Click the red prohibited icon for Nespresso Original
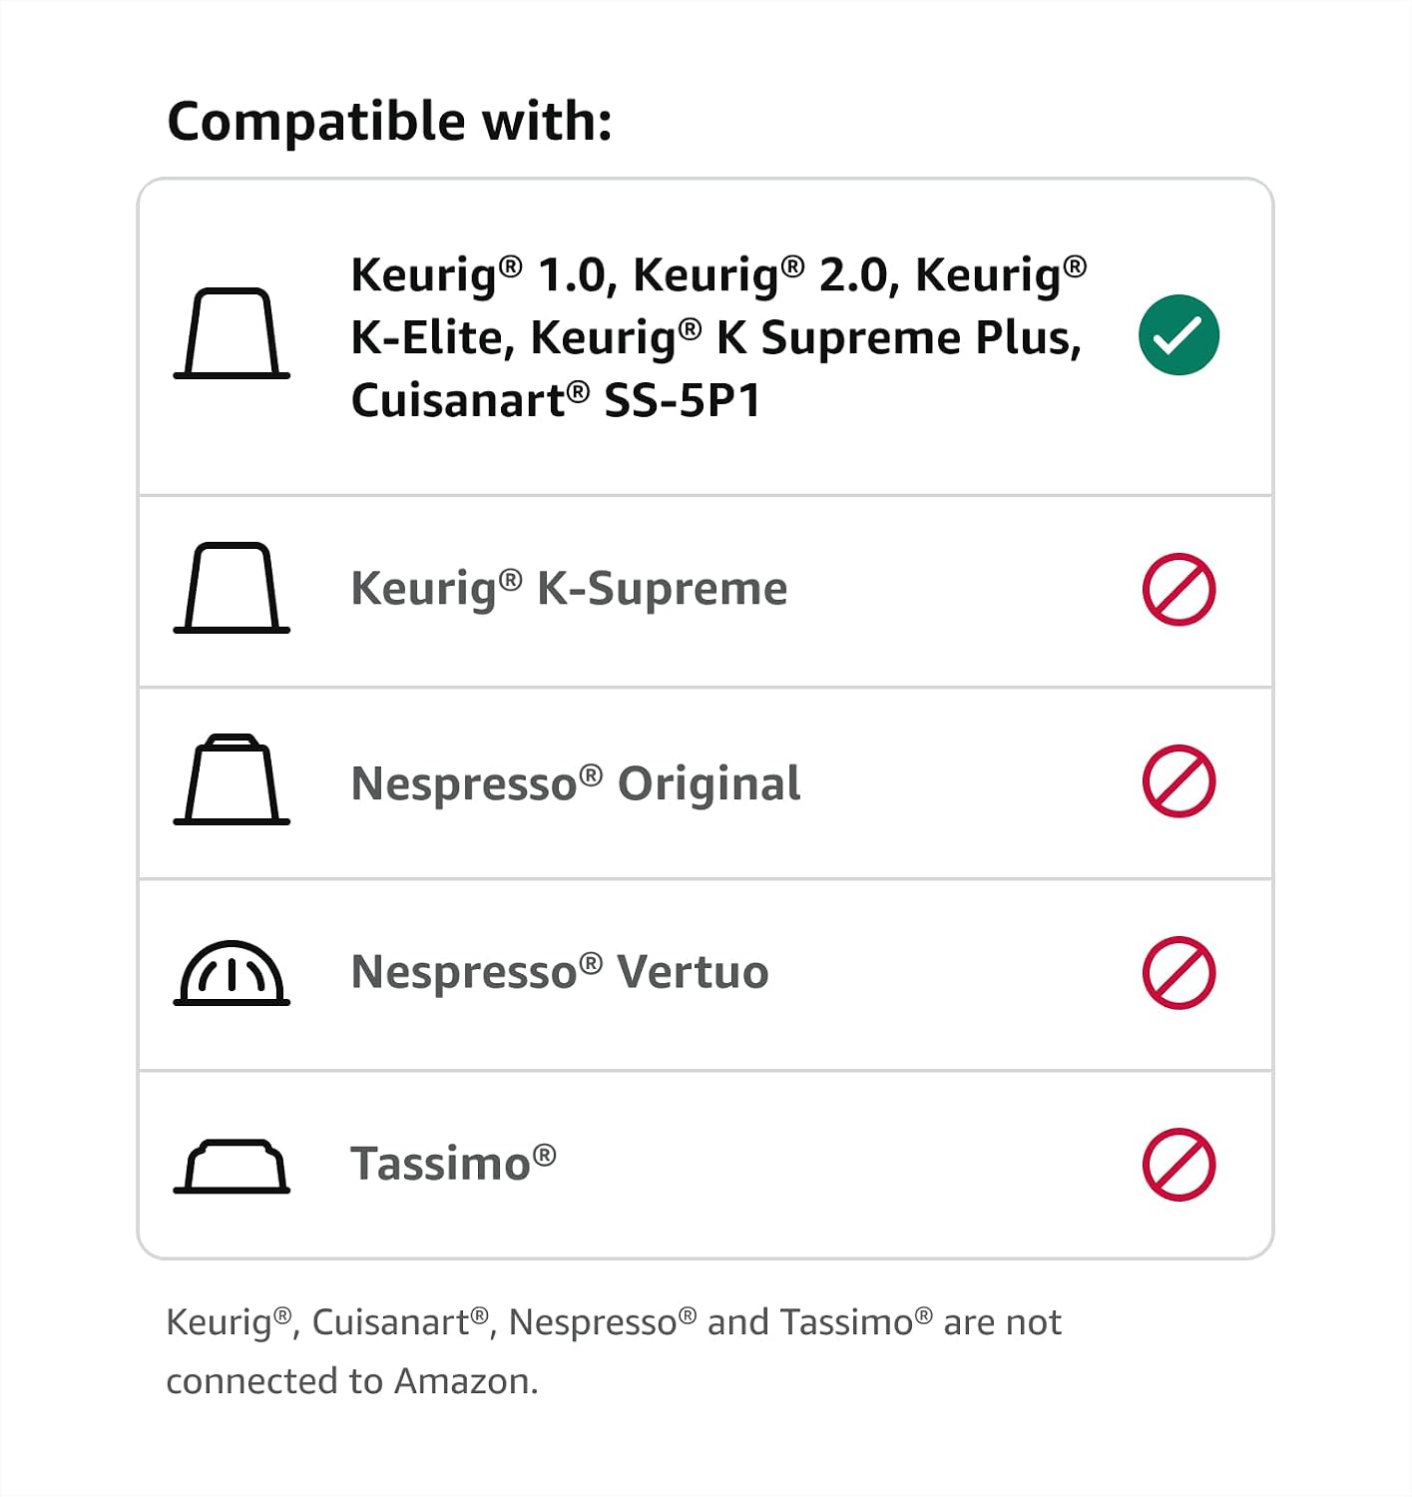Screen dimensions: 1412x1497 click(1178, 780)
